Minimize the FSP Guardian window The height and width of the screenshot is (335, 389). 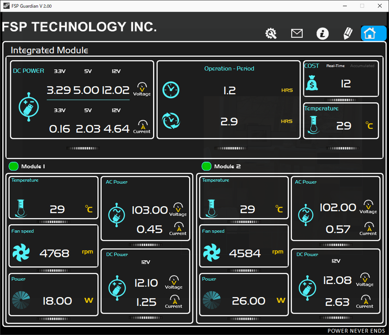tap(345, 6)
